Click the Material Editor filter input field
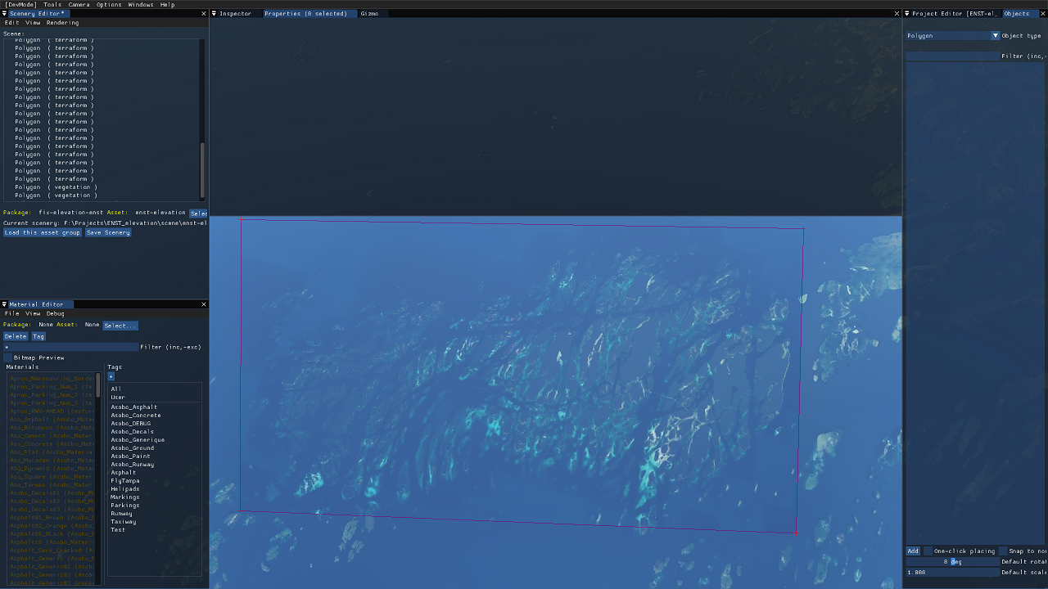The width and height of the screenshot is (1048, 589). (70, 347)
